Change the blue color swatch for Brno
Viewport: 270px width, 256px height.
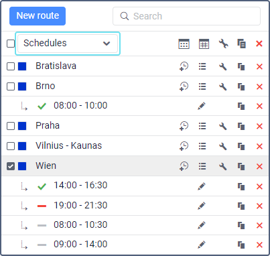(x=22, y=86)
